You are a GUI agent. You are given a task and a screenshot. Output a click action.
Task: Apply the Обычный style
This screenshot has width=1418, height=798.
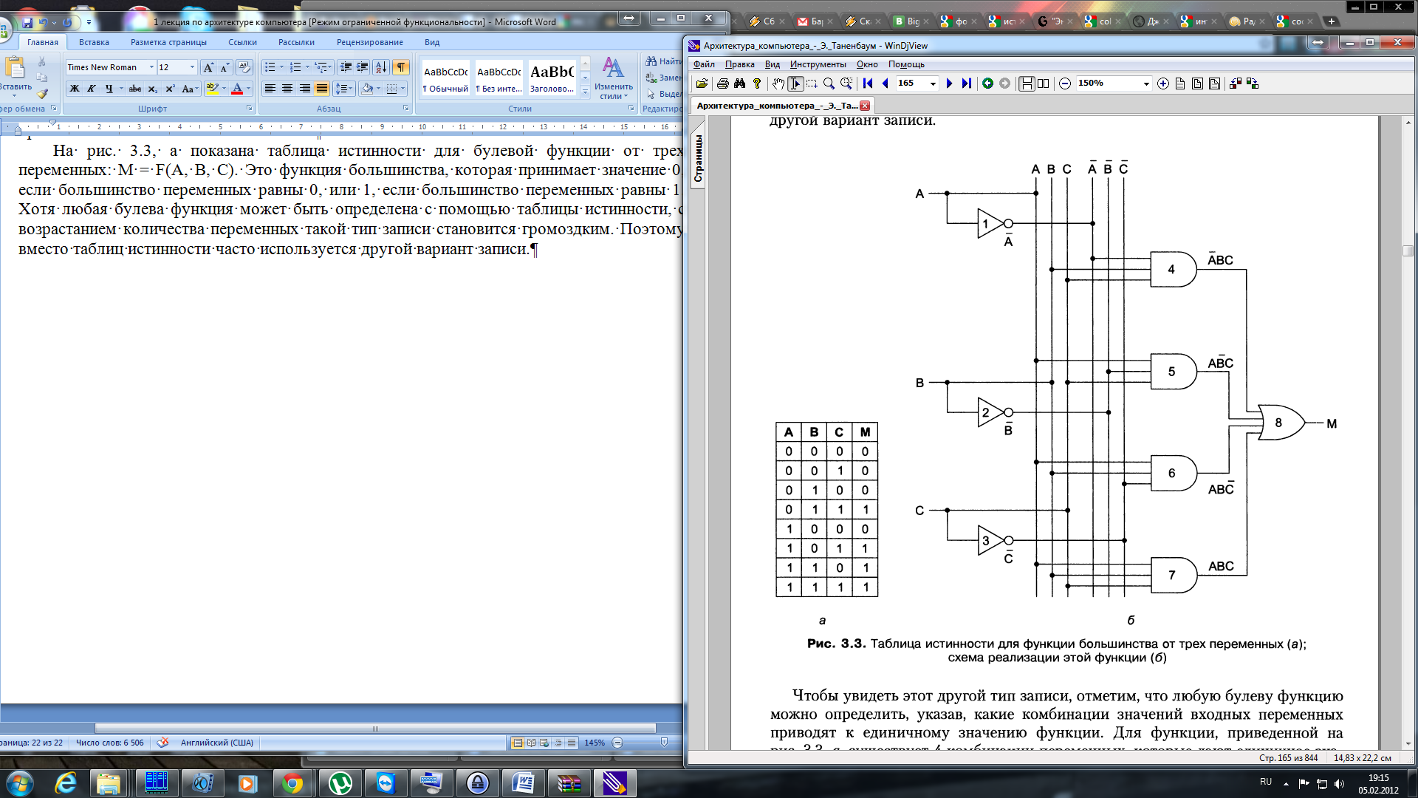(446, 79)
